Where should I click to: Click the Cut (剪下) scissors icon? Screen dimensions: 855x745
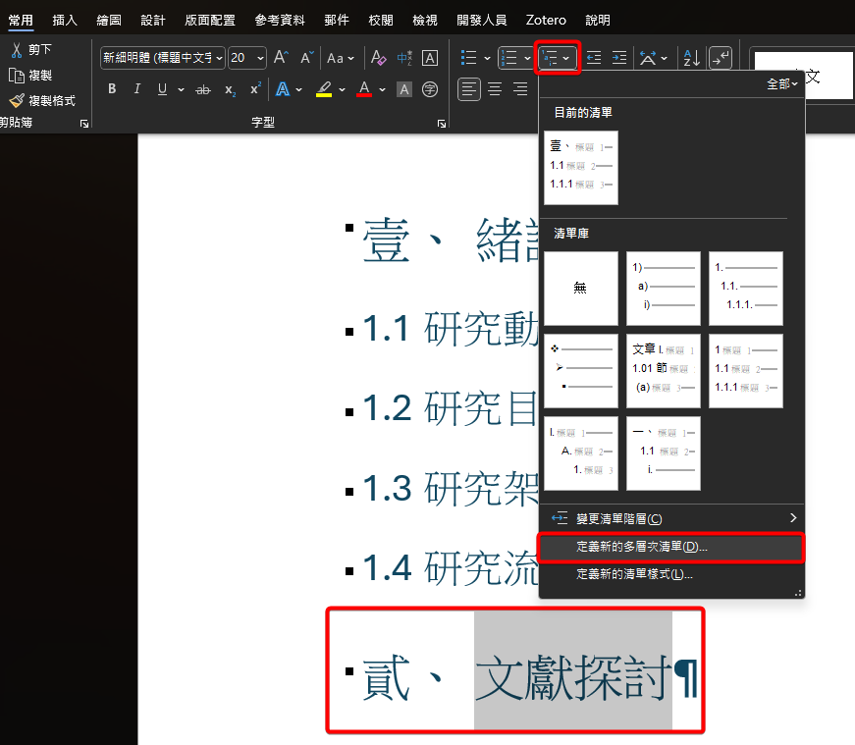click(17, 49)
